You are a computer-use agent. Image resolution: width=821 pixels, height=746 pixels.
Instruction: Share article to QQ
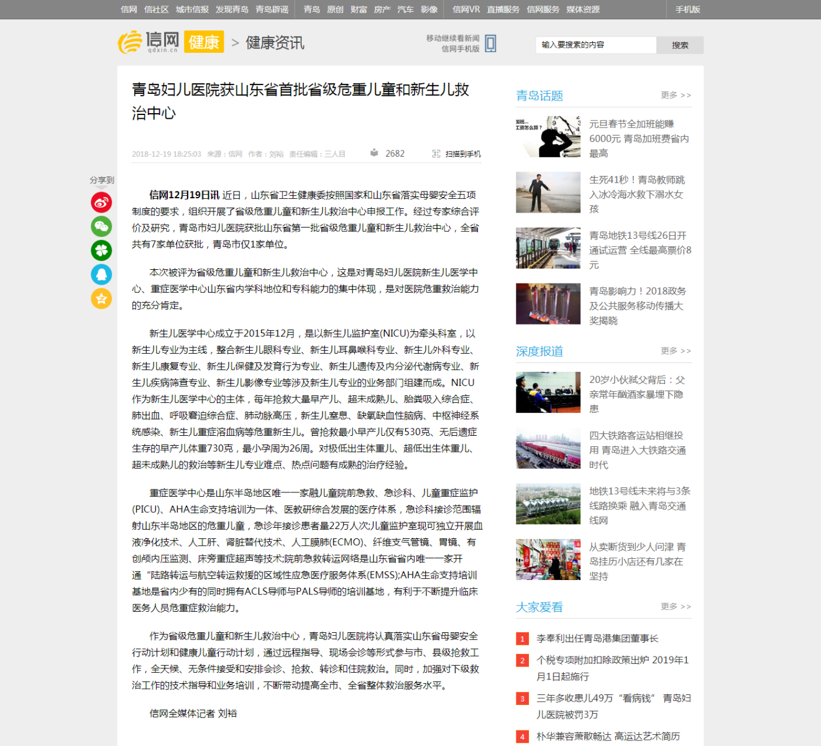click(101, 274)
